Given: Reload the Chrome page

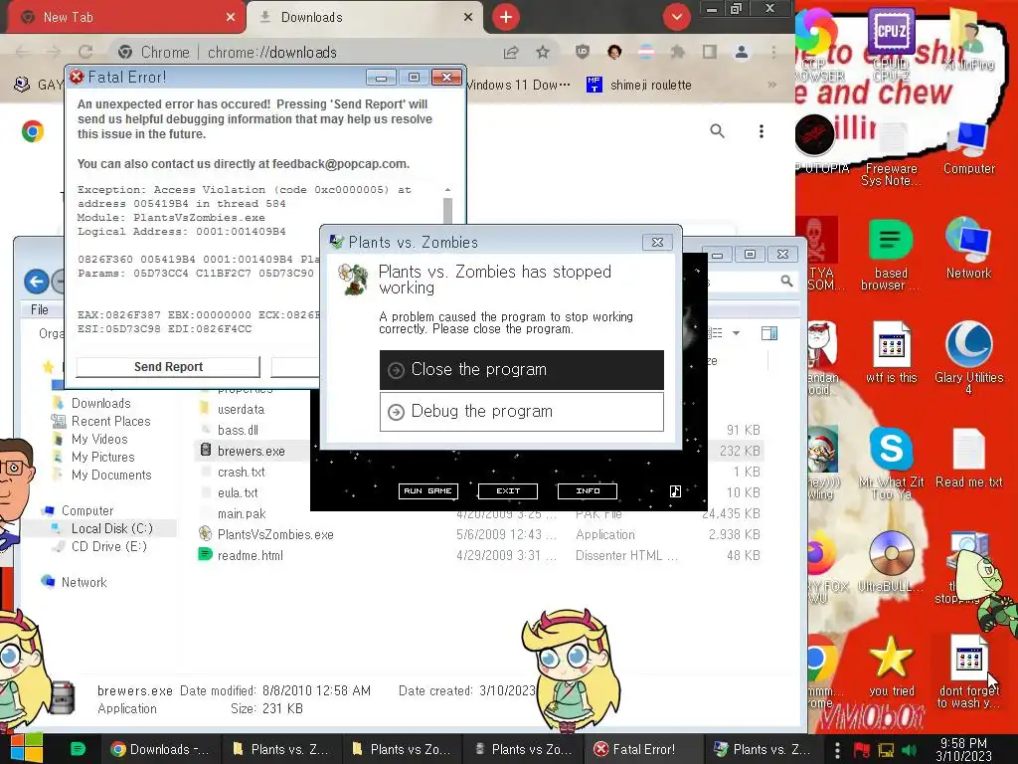Looking at the screenshot, I should [x=85, y=52].
